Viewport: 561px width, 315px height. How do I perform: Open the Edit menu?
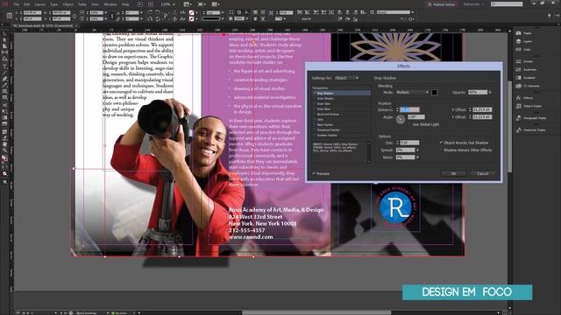(x=26, y=4)
